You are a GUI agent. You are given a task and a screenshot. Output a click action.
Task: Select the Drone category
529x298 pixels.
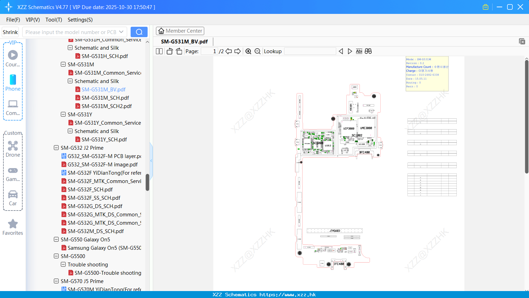tap(13, 149)
